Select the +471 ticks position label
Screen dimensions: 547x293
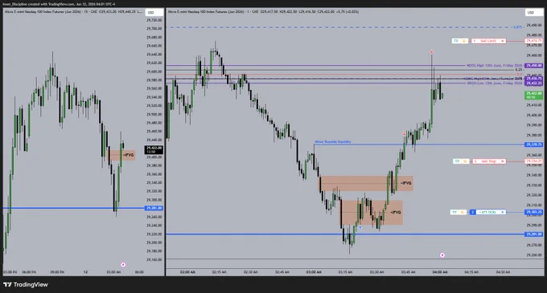coord(487,212)
